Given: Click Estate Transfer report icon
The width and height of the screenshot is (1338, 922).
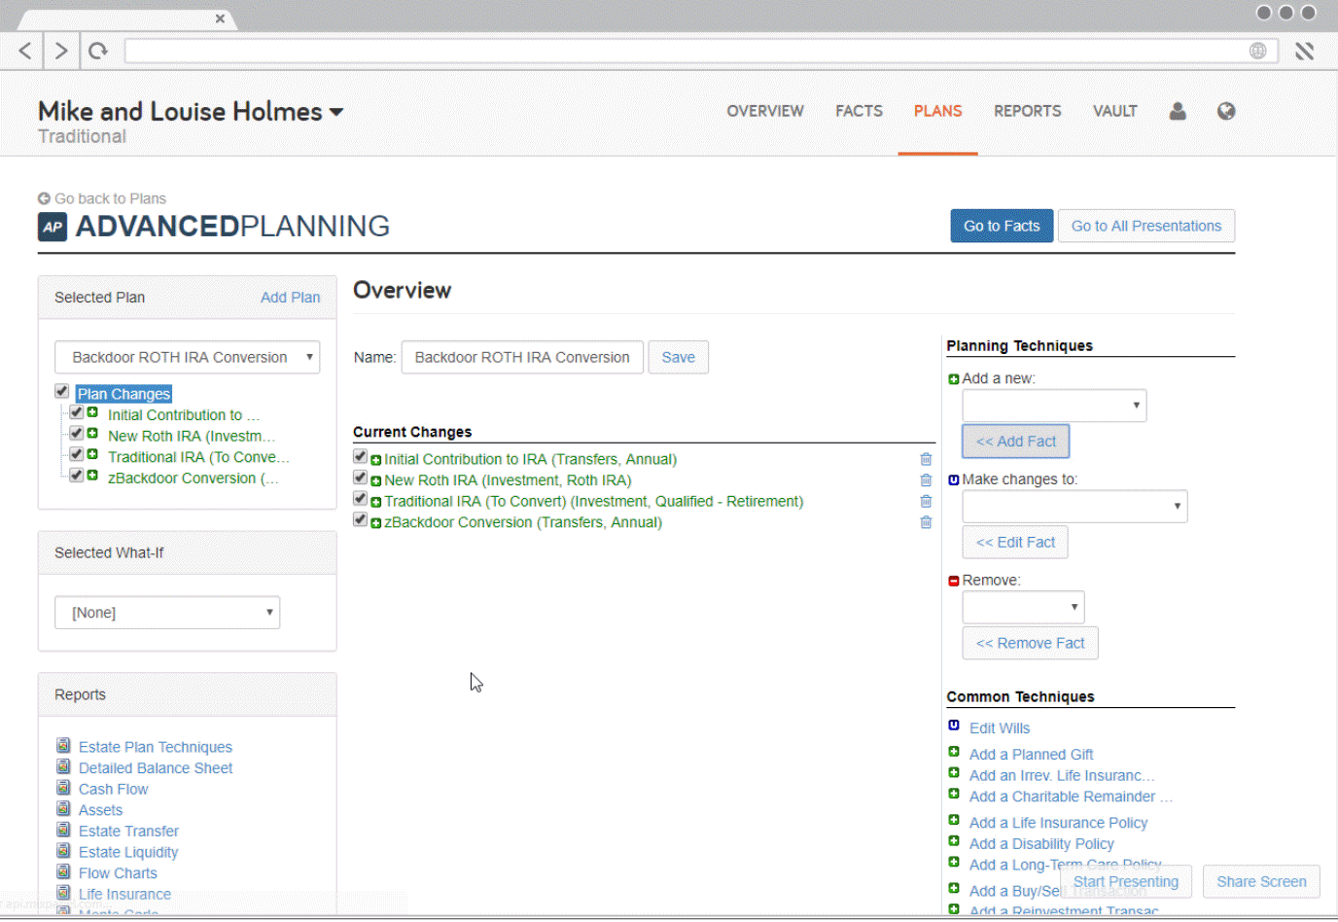Looking at the screenshot, I should (x=63, y=830).
